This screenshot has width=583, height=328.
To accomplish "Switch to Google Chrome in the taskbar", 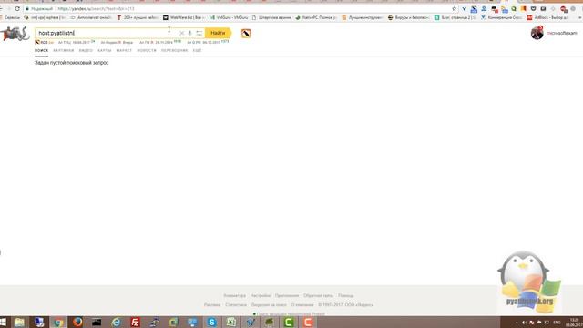I will point(58,322).
